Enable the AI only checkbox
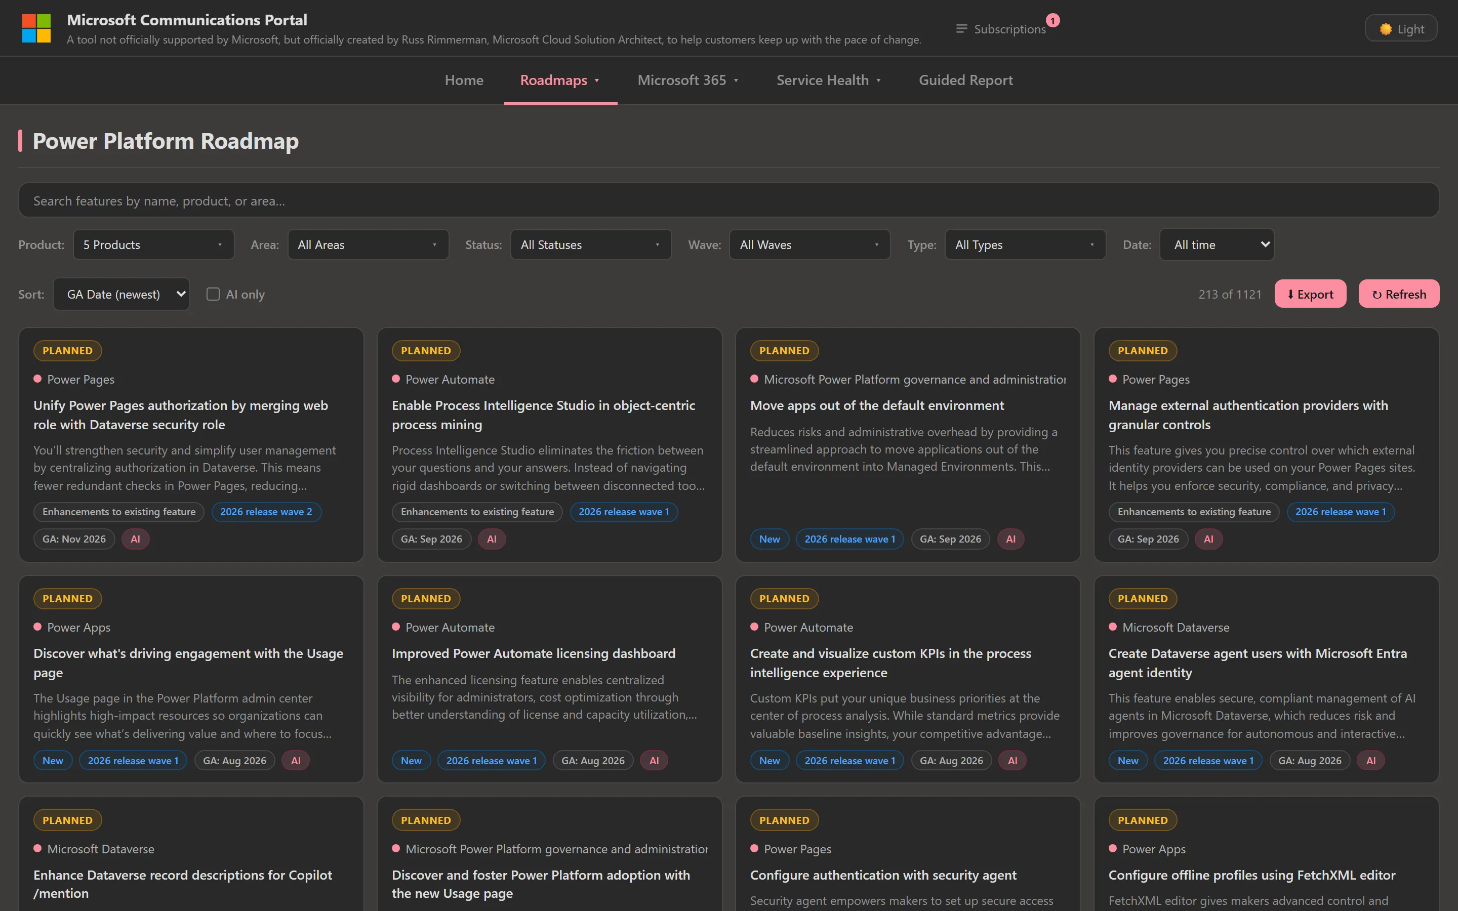 [213, 294]
